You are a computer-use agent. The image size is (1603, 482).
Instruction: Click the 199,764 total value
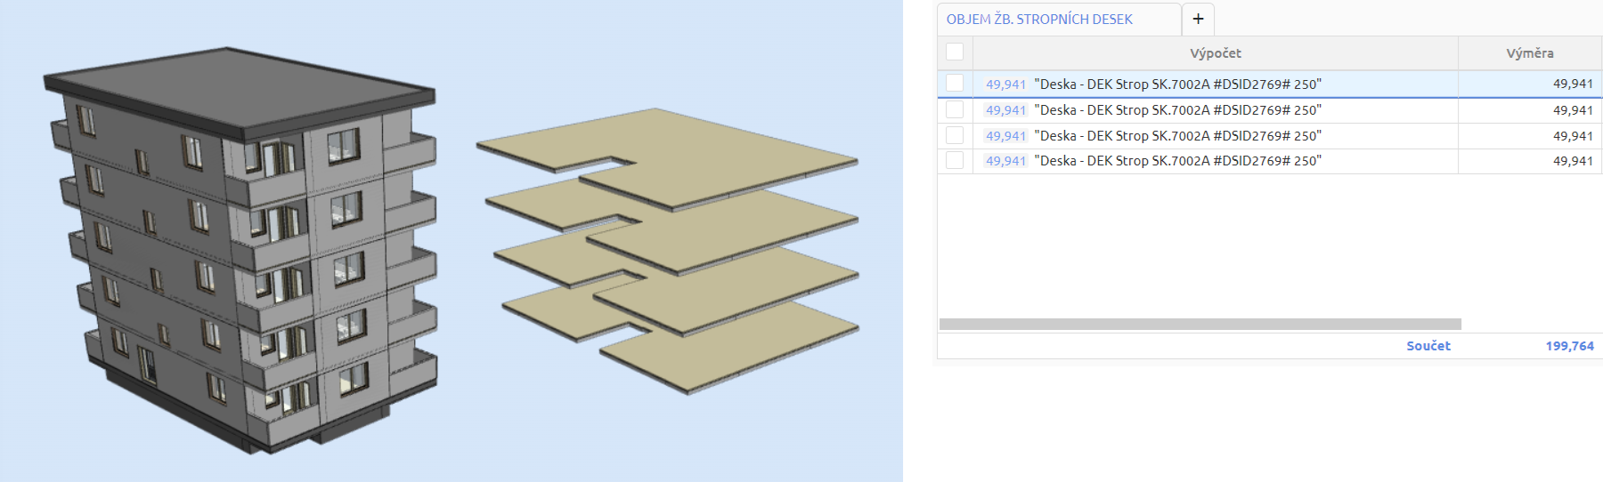click(x=1569, y=346)
